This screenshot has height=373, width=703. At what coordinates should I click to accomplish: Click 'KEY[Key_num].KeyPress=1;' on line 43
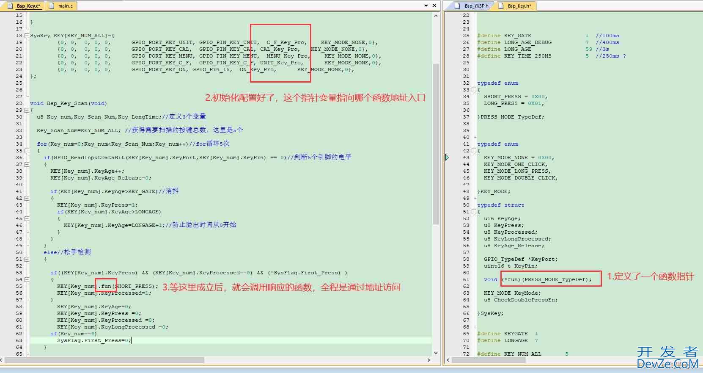(x=97, y=205)
